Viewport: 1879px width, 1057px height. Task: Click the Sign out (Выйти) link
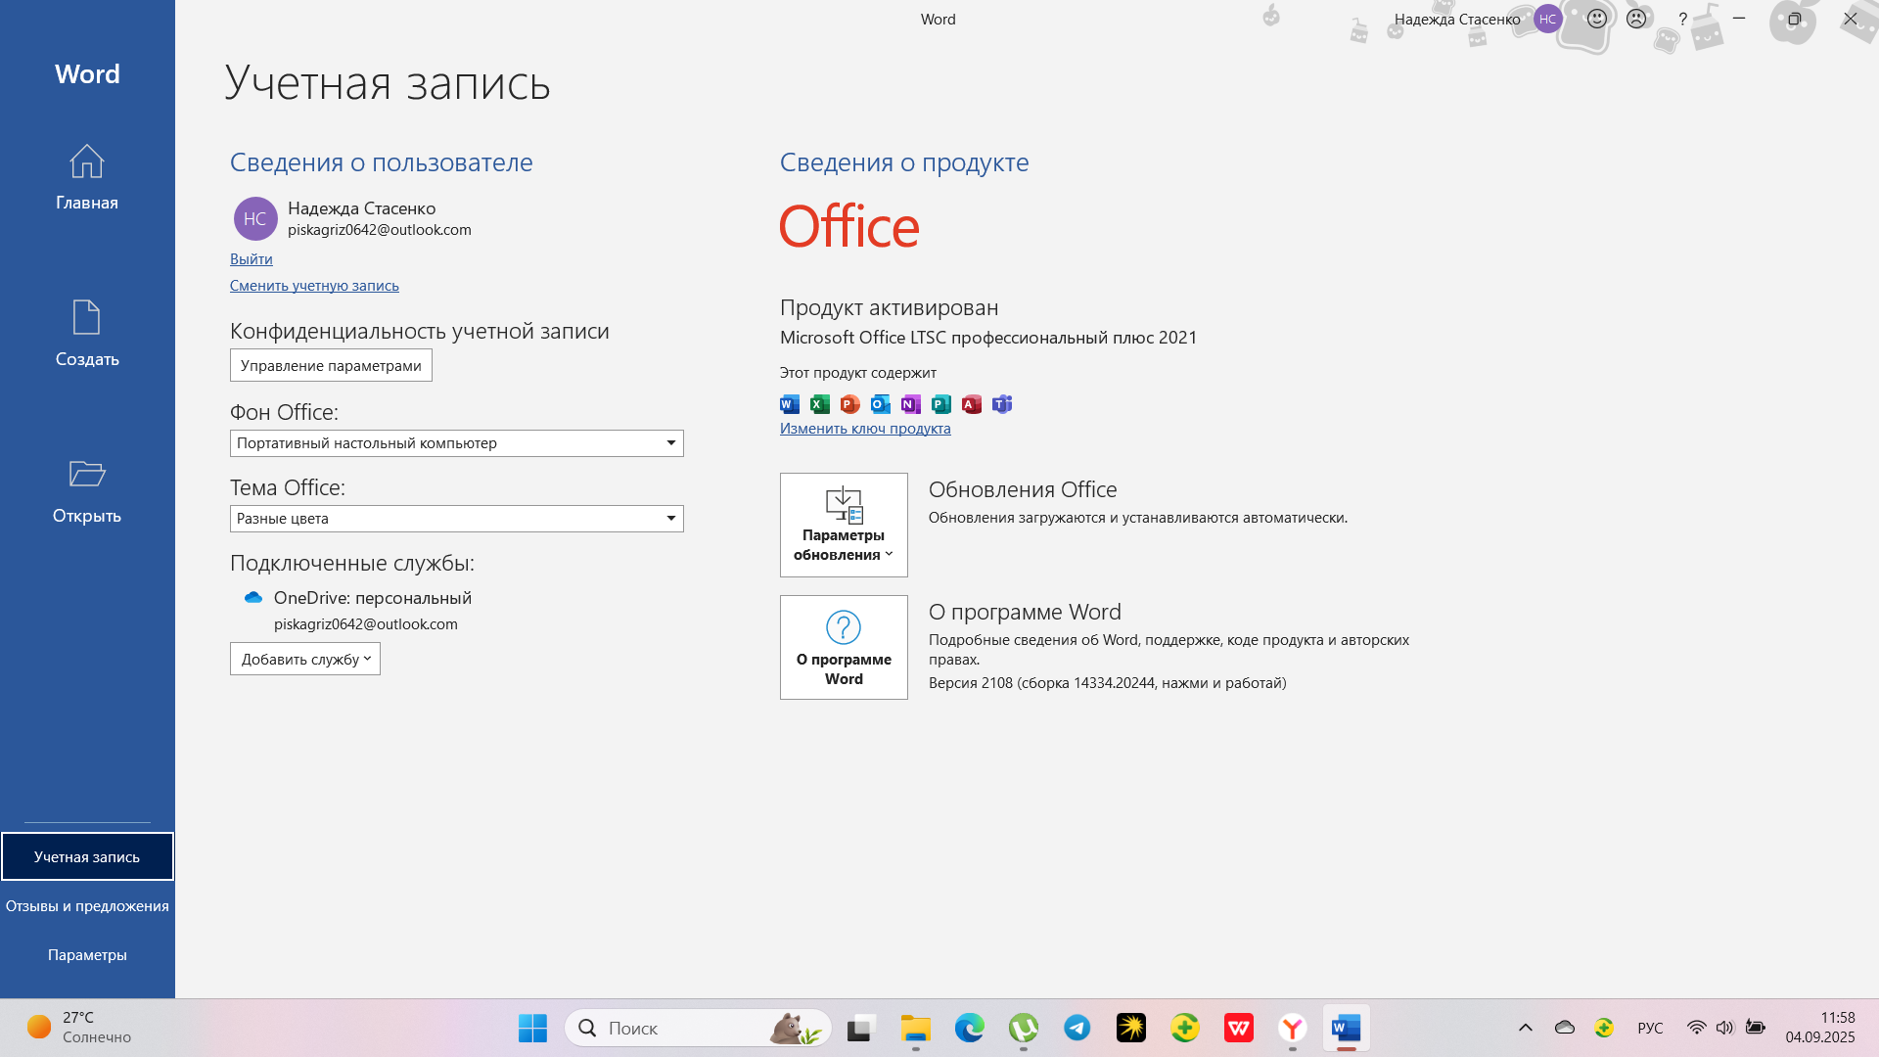tap(252, 259)
